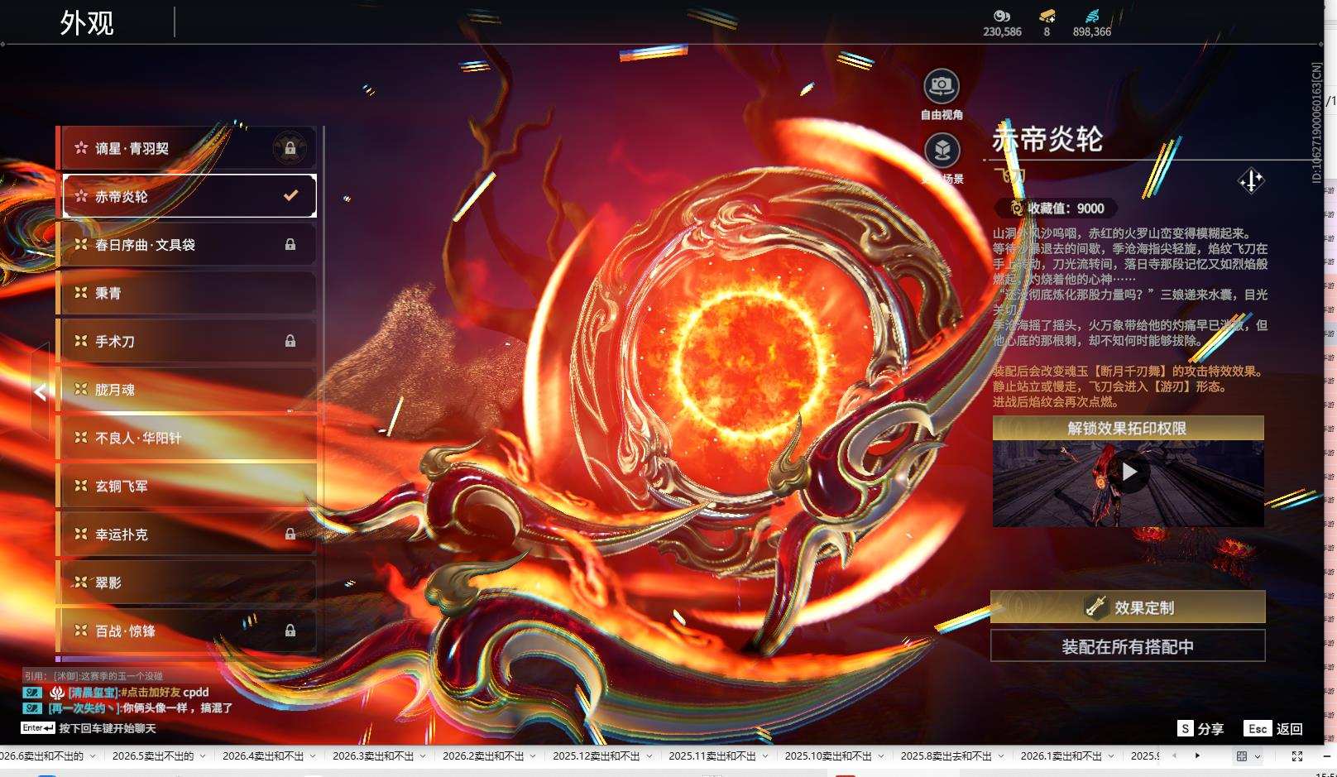The height and width of the screenshot is (777, 1337).
Task: Open 效果定制 effect customization
Action: point(1128,607)
